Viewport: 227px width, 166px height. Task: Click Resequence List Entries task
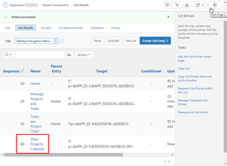click(193, 112)
